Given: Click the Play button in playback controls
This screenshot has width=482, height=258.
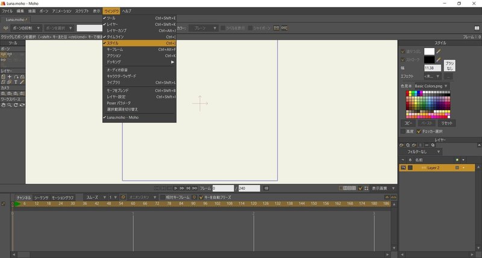Looking at the screenshot, I should click(175, 188).
